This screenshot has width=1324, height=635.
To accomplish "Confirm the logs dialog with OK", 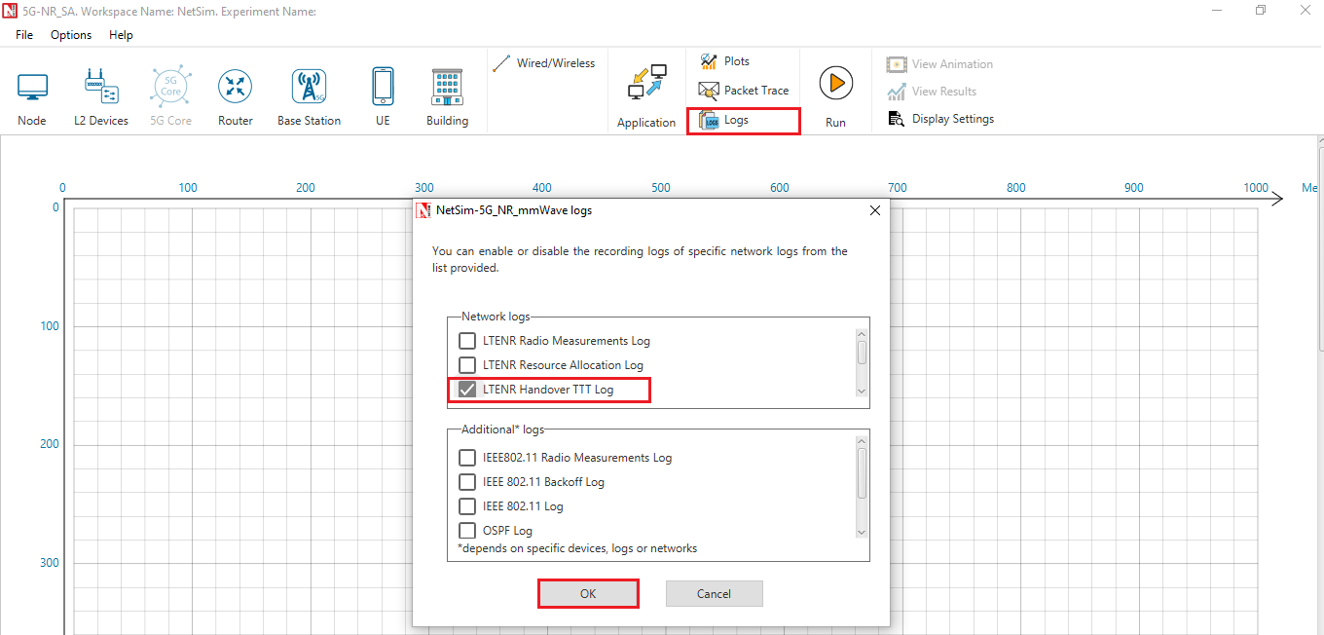I will tap(588, 594).
